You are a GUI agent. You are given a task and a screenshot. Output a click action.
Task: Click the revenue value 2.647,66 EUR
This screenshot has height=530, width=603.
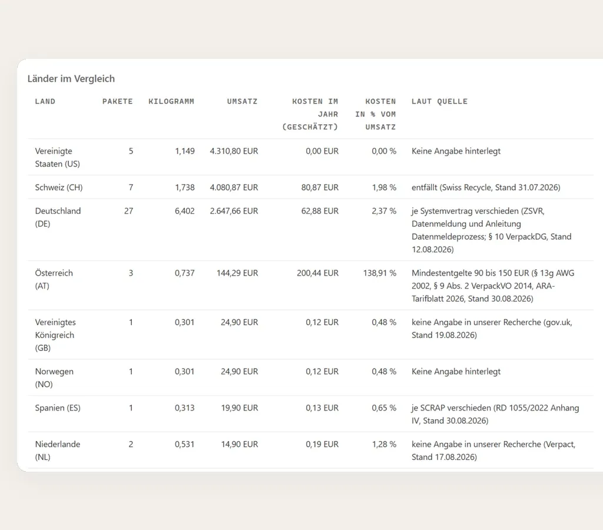[x=234, y=211]
